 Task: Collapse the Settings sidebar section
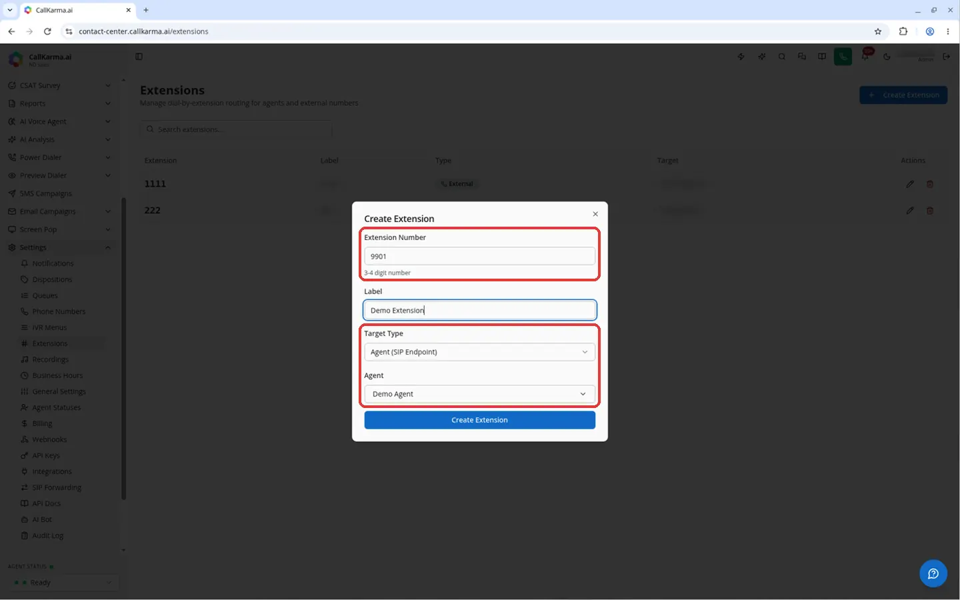tap(59, 247)
